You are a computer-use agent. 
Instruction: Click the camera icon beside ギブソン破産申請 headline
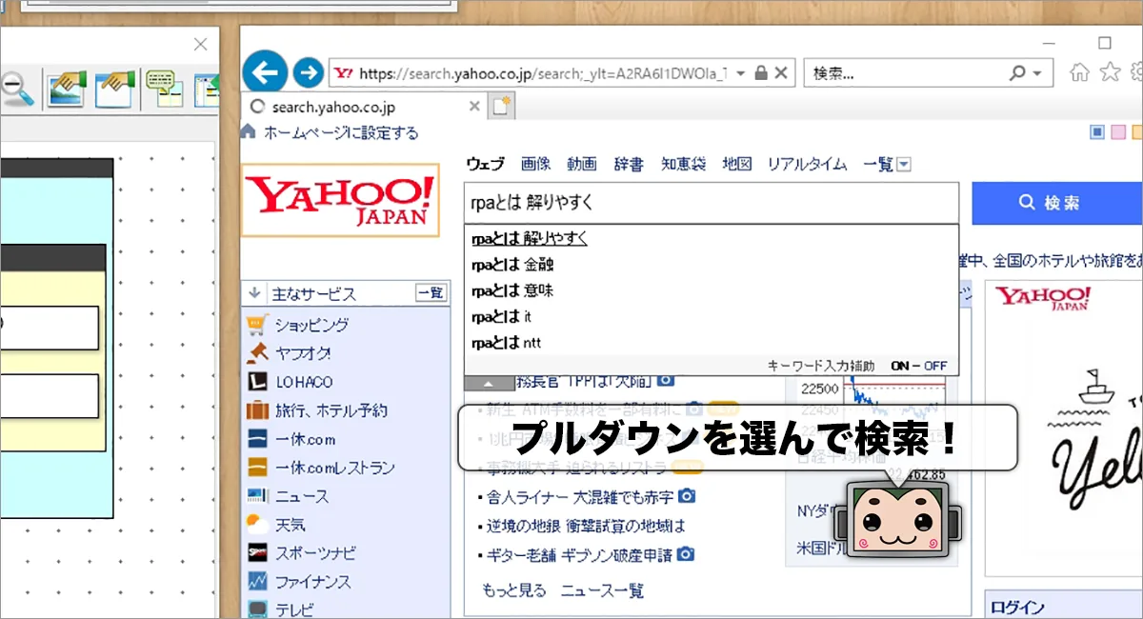[x=685, y=554]
